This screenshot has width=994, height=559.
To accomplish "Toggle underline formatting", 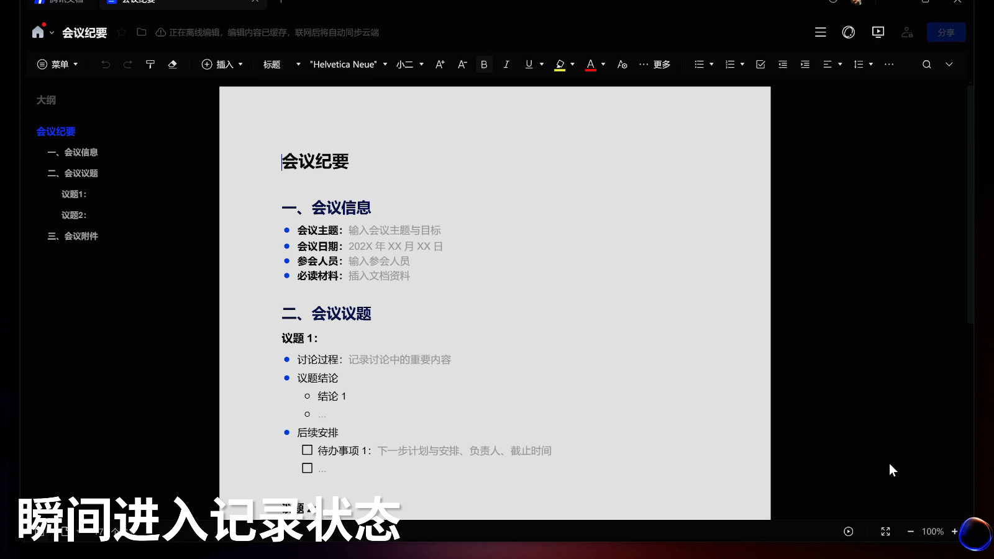I will pyautogui.click(x=529, y=65).
